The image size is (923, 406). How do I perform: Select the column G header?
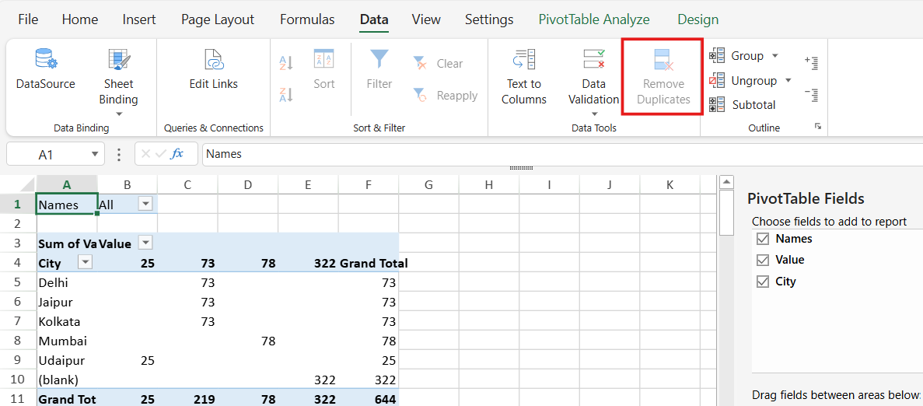pos(428,185)
